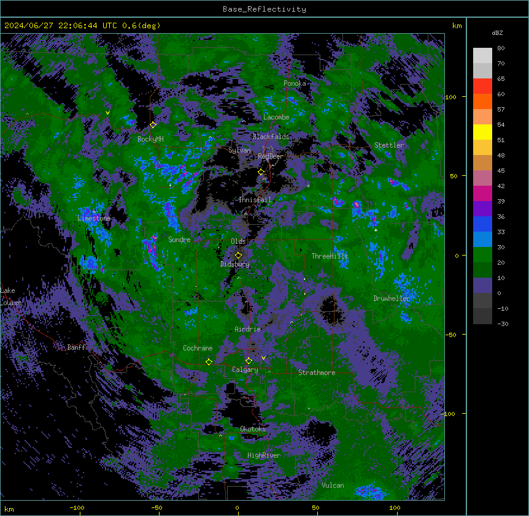Click the yellow marker south of RedDeer

pyautogui.click(x=261, y=172)
